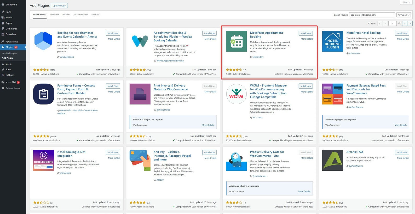Open Dashboard from the sidebar icon

(3, 4)
